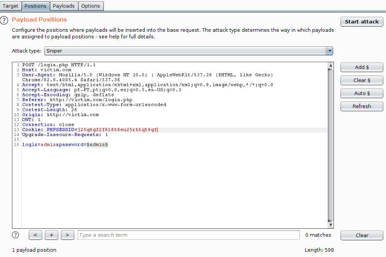
Task: Open the Payloads tab
Action: 64,6
